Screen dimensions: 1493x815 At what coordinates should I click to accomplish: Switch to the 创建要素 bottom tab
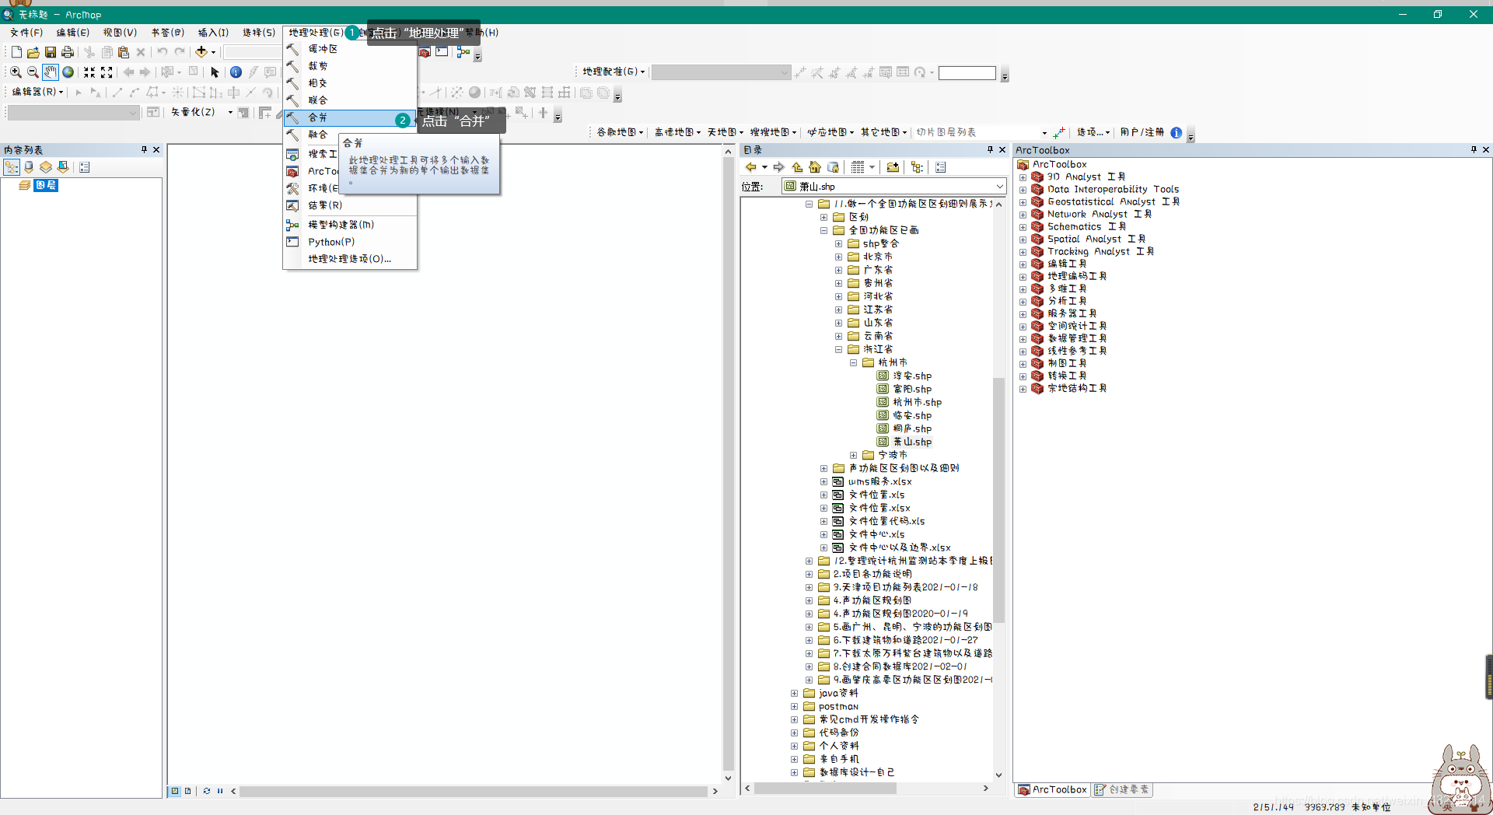1122,789
